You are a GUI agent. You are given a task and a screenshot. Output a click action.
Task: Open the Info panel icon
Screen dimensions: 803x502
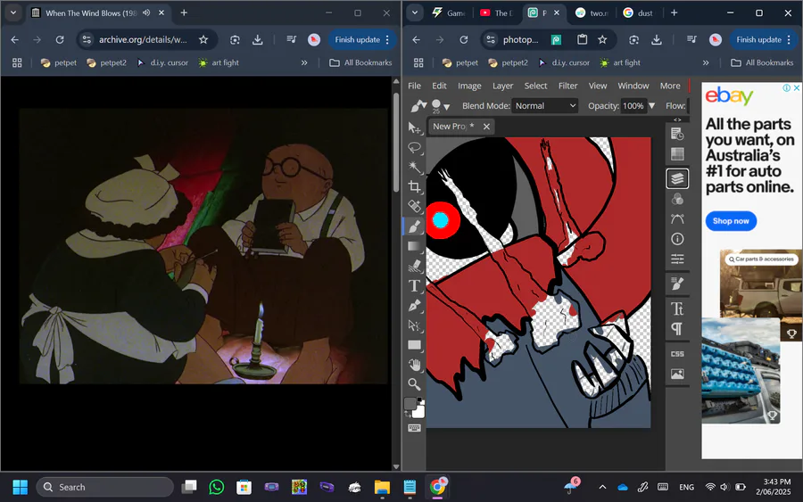tap(677, 239)
